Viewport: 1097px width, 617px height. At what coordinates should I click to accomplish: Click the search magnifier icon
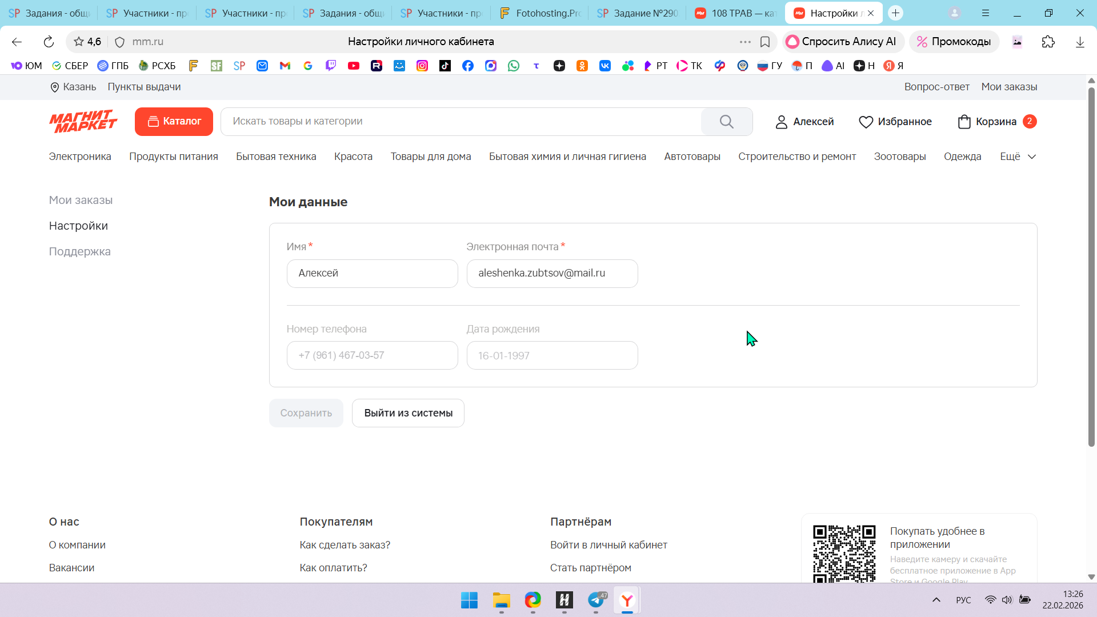click(x=726, y=122)
